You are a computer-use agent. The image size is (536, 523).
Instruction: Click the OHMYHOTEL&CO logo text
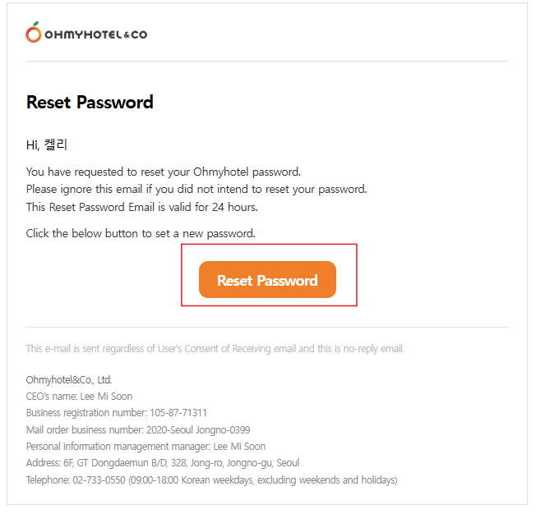click(95, 34)
